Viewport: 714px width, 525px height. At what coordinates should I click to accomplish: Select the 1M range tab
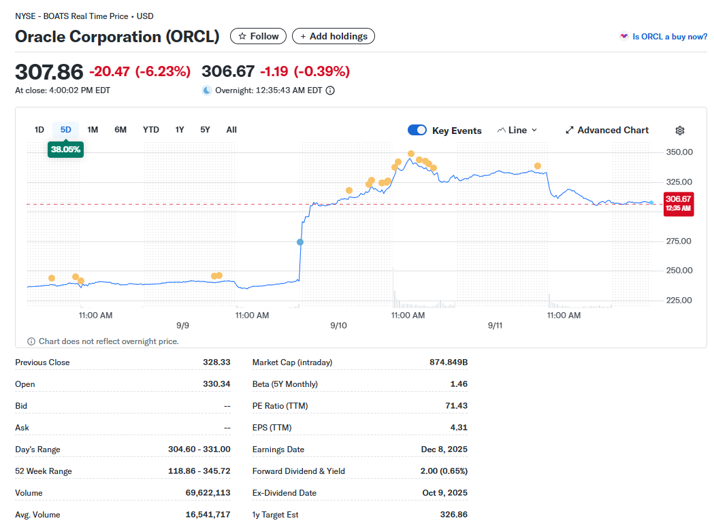(93, 130)
